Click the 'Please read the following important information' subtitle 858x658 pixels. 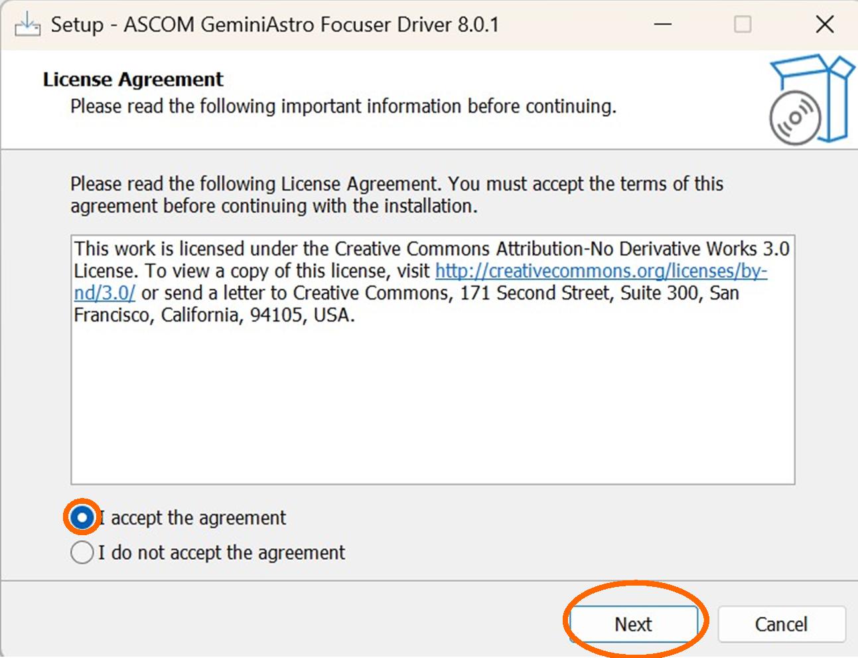[x=343, y=106]
